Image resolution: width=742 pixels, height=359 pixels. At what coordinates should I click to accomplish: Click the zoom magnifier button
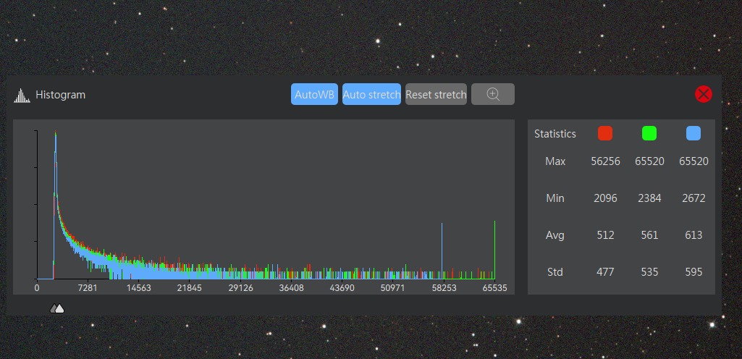(x=493, y=94)
